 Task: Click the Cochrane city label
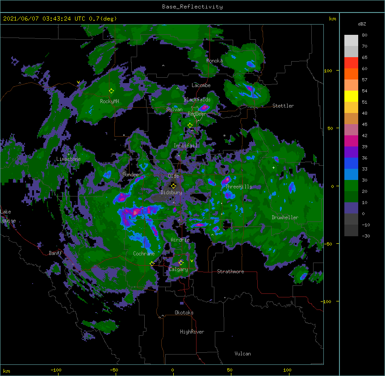144,254
